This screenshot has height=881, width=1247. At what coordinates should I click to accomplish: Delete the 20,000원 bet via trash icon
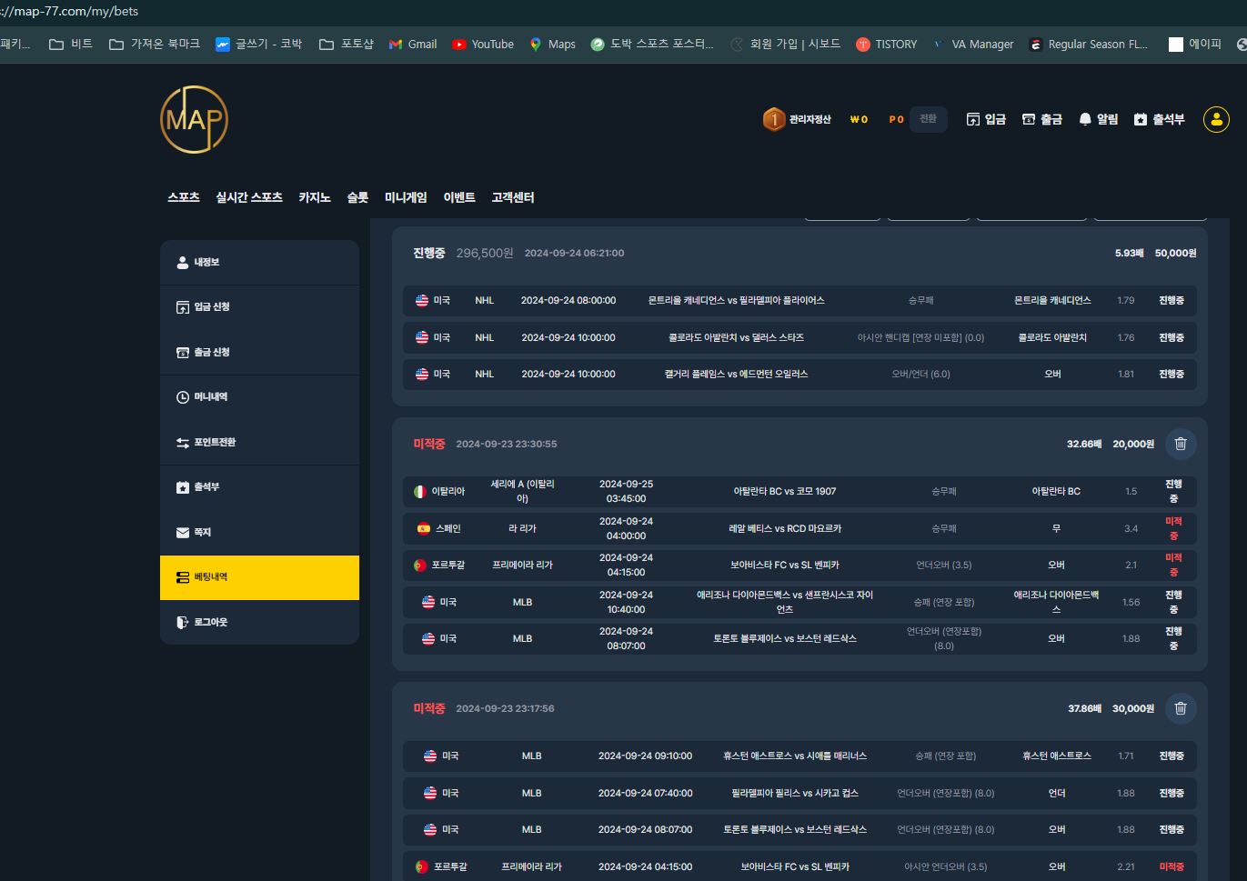coord(1181,444)
